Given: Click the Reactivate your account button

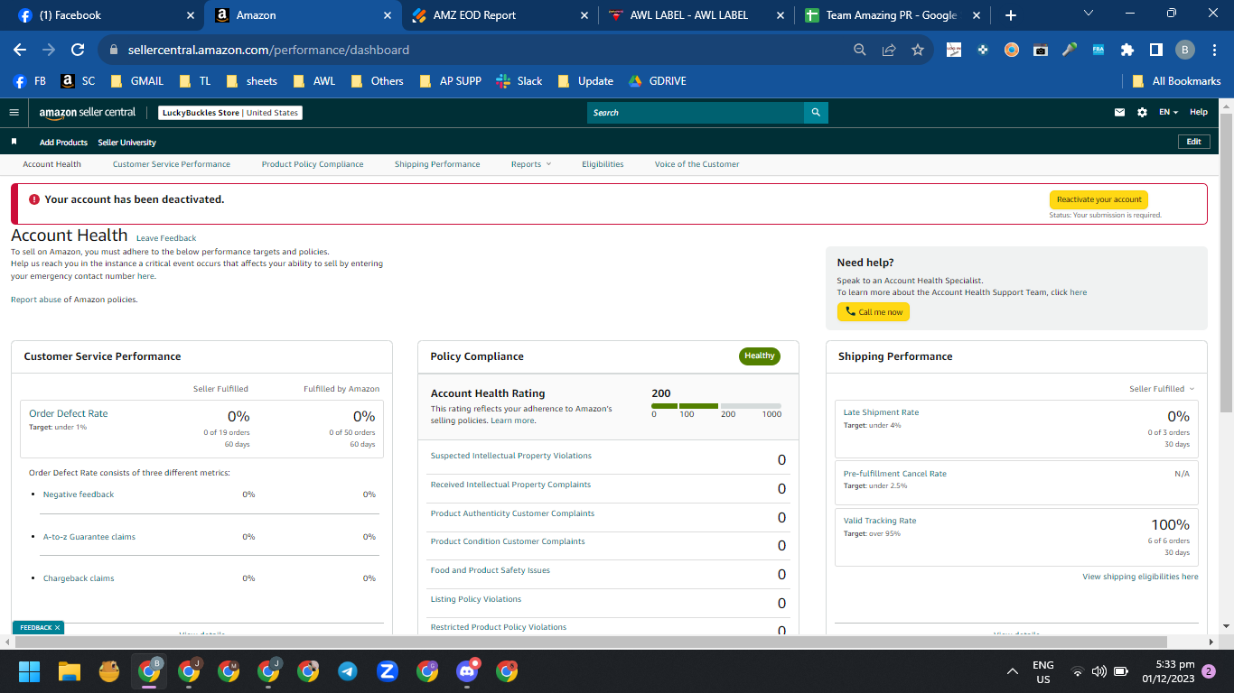Looking at the screenshot, I should (1098, 199).
